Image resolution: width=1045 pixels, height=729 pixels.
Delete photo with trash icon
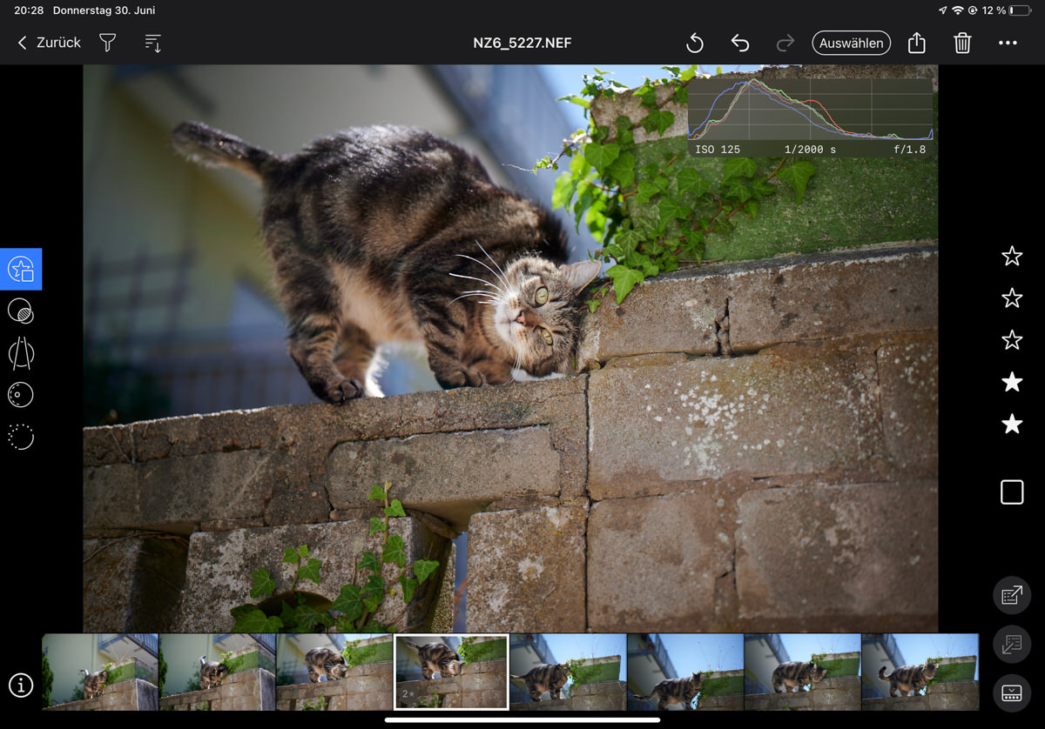tap(961, 43)
